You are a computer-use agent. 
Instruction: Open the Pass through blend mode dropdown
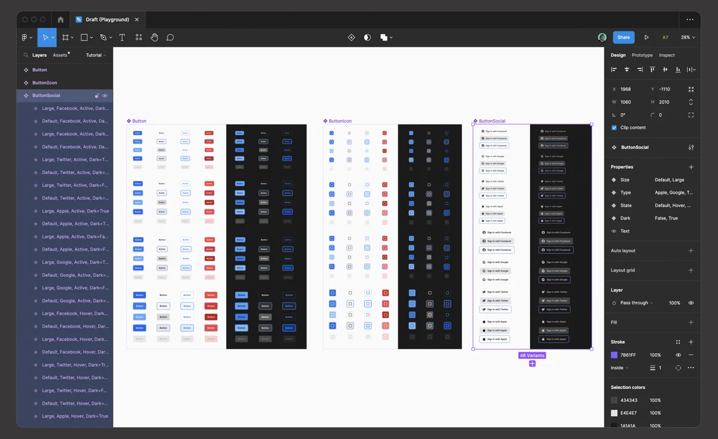pyautogui.click(x=637, y=303)
